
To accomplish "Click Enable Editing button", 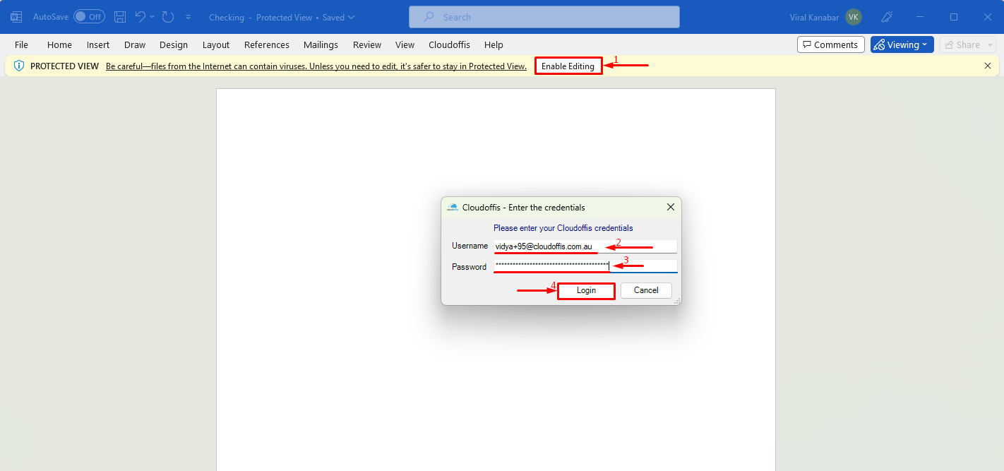I will pos(568,66).
